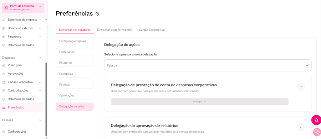
Task: Click the sidebar vertical scrollbar
Action: click(x=46, y=99)
